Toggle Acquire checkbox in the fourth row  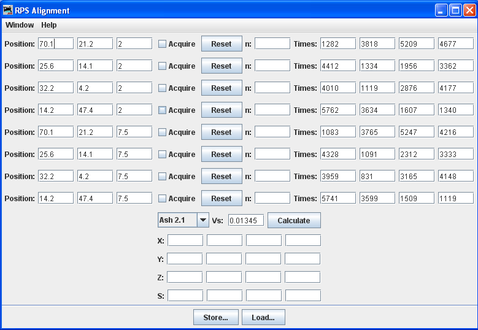coord(163,110)
